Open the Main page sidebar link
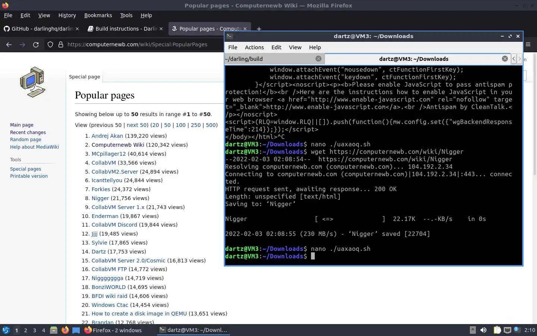The height and width of the screenshot is (336, 537). coord(22,125)
